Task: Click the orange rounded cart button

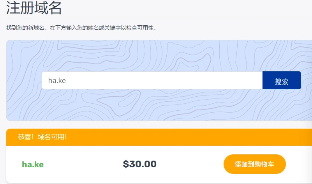Action: 255,164
